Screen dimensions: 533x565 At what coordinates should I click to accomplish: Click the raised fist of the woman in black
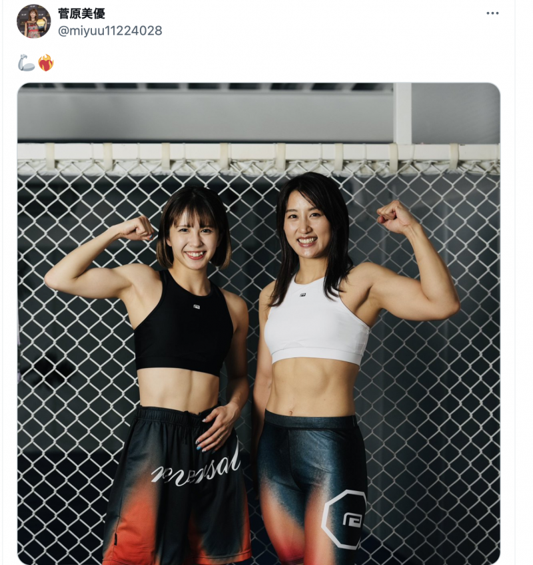click(x=138, y=228)
